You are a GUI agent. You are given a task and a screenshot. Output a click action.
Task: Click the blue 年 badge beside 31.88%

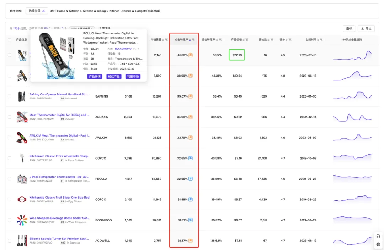pos(191,199)
